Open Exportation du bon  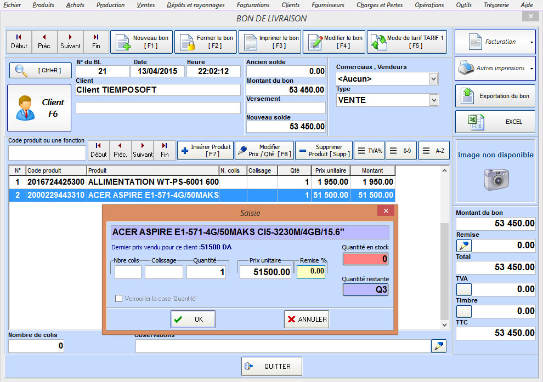[495, 96]
